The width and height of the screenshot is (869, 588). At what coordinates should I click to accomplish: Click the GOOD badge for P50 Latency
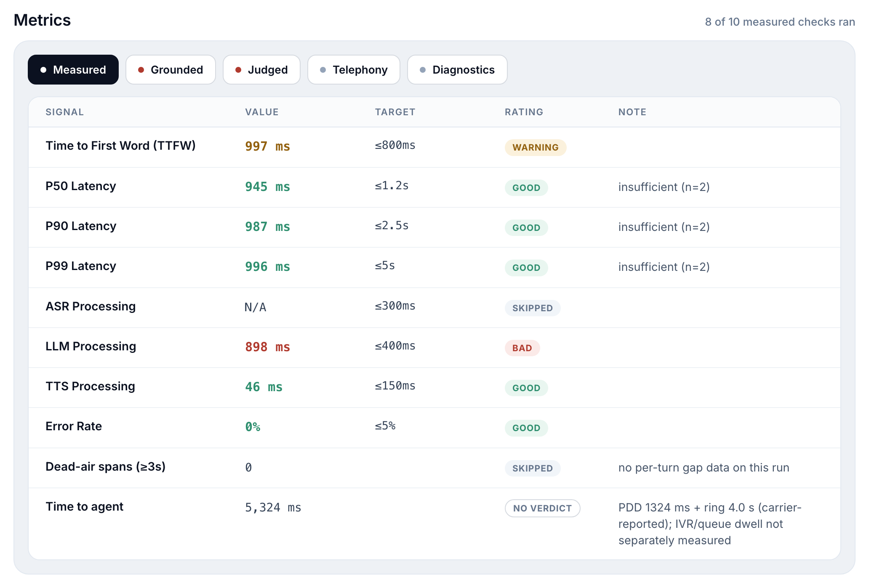click(526, 188)
